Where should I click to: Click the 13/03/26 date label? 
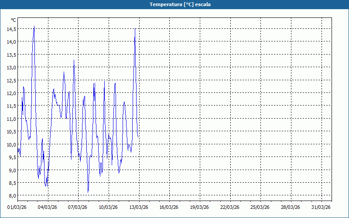[x=139, y=207]
